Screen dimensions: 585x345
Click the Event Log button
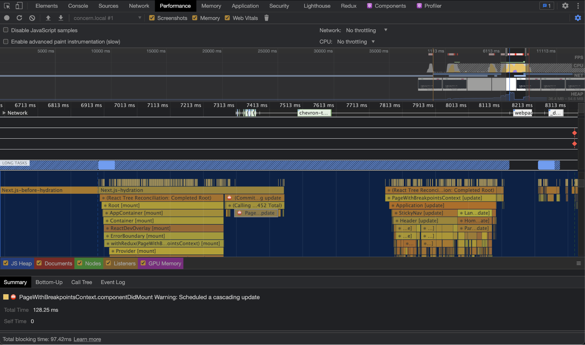coord(113,282)
